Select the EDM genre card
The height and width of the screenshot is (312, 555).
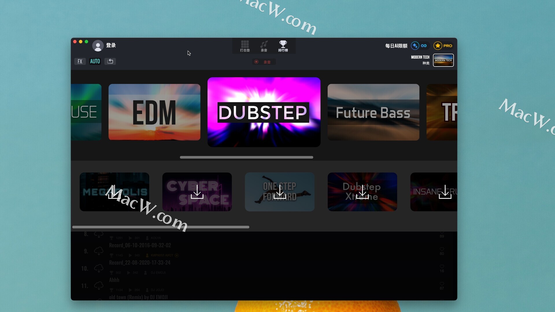point(154,112)
